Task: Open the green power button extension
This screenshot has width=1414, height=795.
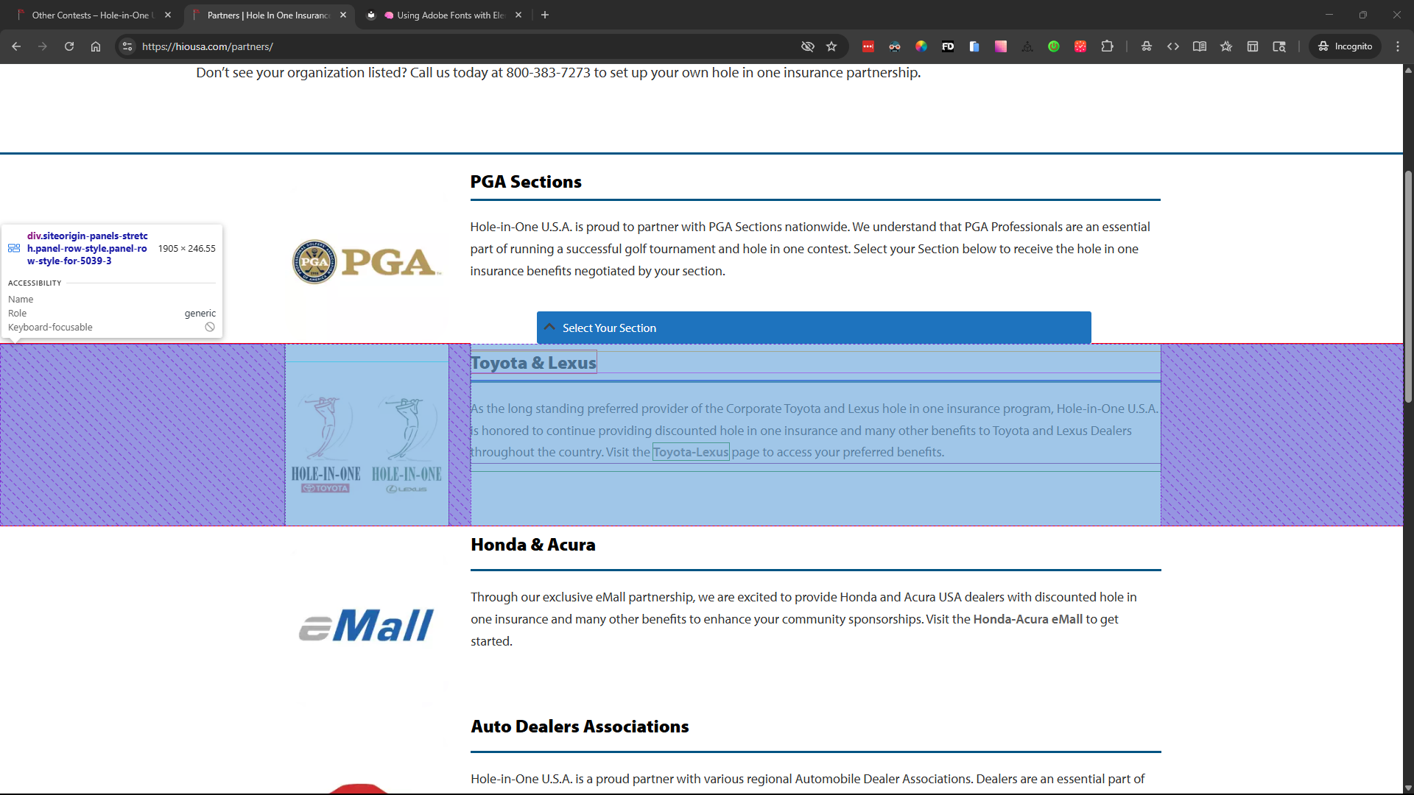Action: click(x=1054, y=46)
